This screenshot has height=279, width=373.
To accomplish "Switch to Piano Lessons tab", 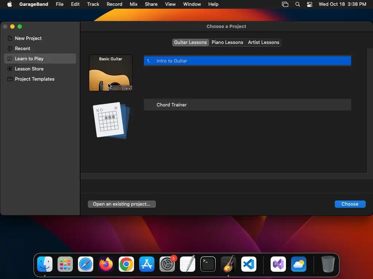I will point(227,42).
